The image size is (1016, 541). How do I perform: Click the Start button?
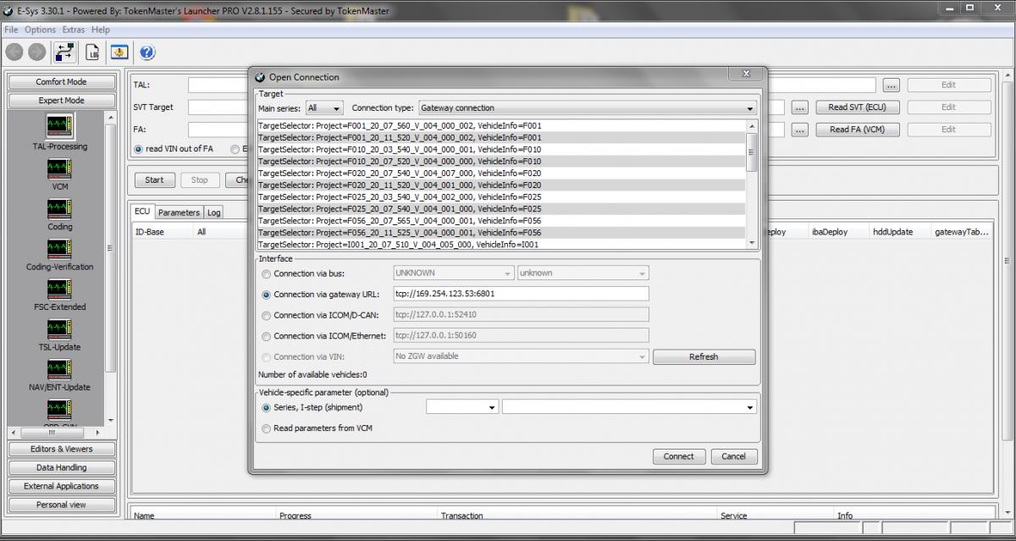click(154, 179)
